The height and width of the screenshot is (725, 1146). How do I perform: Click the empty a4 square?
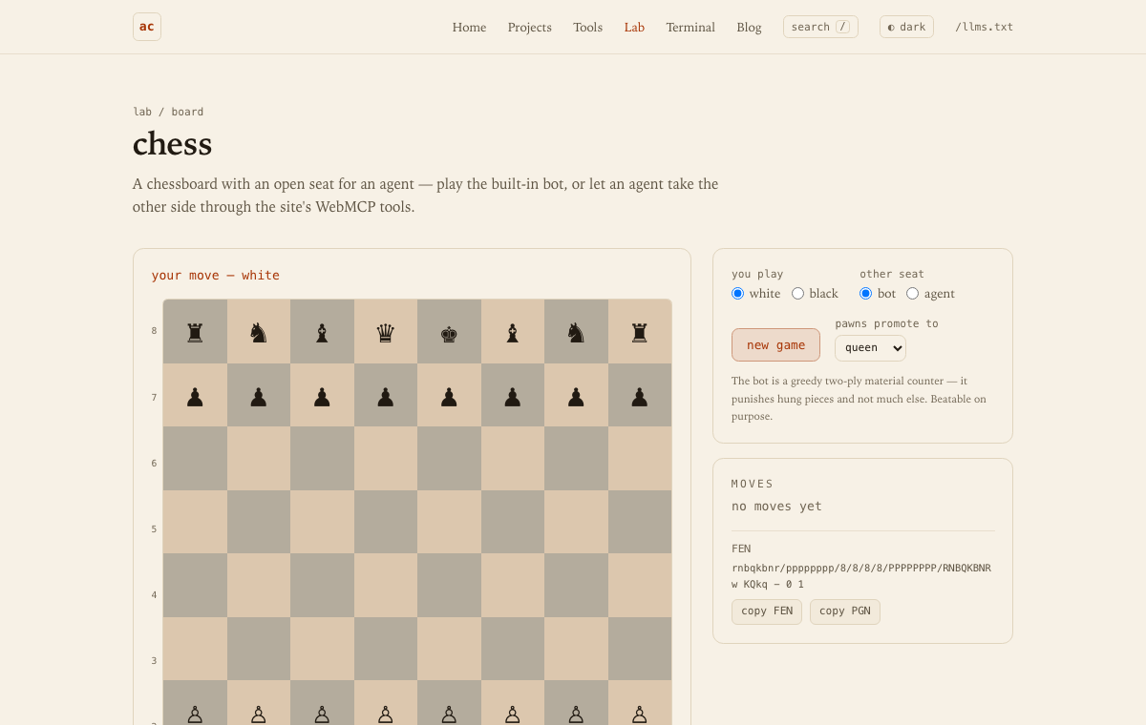point(195,585)
